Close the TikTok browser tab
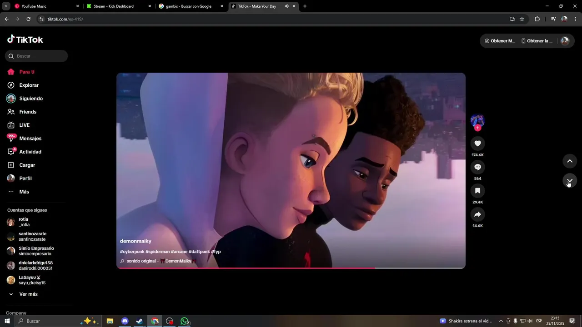 [x=294, y=6]
